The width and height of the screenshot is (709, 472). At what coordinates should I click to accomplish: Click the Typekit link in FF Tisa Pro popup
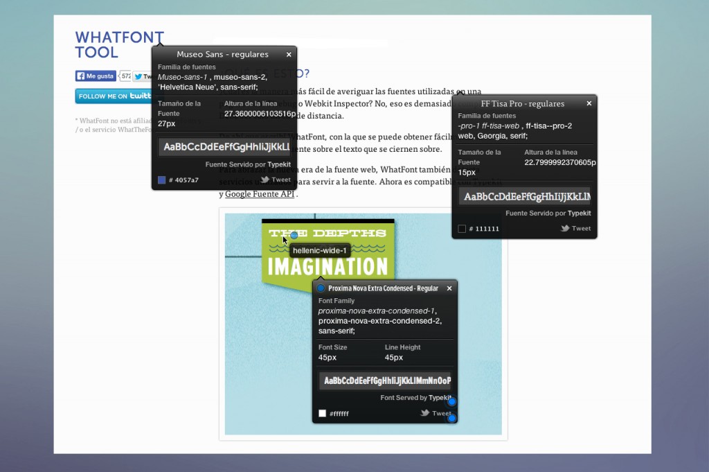580,213
